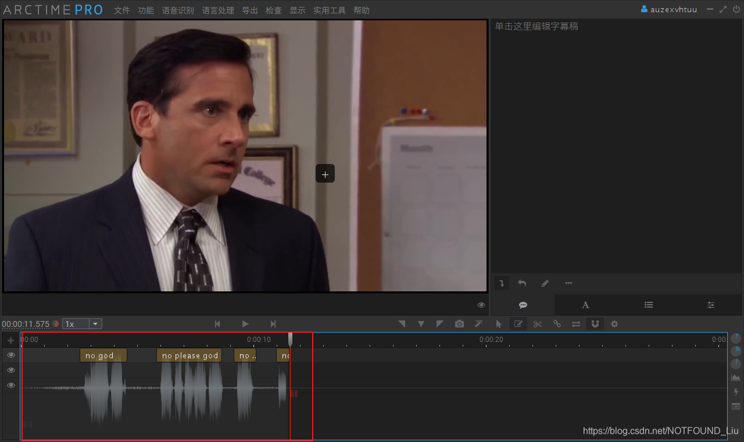Click the waveform area-chart icon

click(x=736, y=378)
